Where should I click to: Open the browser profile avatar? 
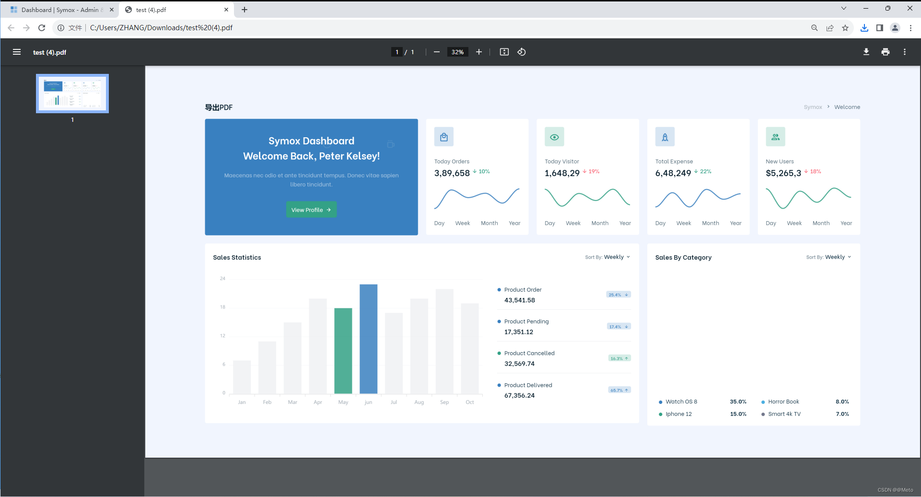point(895,28)
